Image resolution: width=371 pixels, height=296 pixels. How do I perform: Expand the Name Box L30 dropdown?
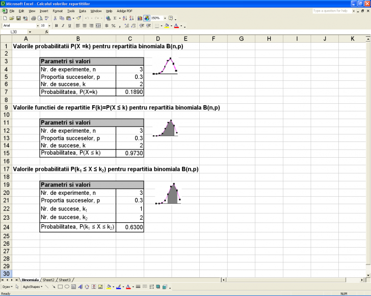(x=30, y=32)
